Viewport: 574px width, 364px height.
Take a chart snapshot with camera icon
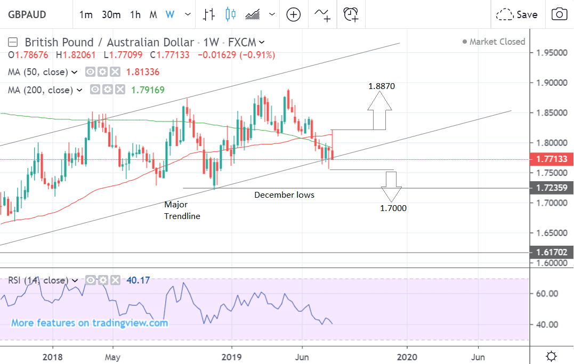click(x=559, y=14)
